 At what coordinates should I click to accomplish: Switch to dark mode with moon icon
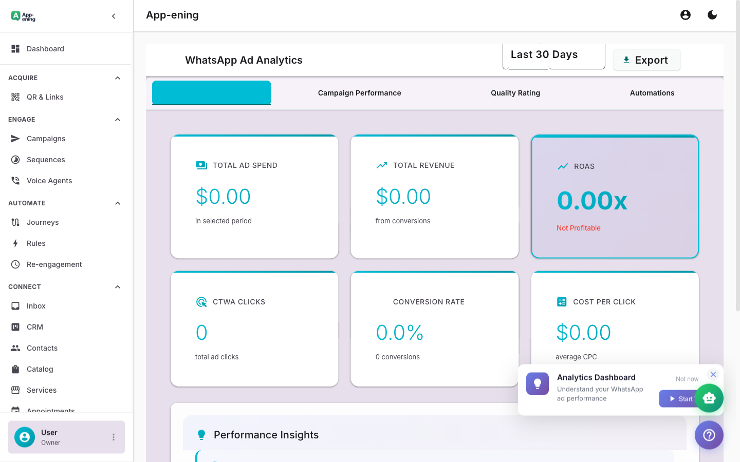(x=712, y=15)
